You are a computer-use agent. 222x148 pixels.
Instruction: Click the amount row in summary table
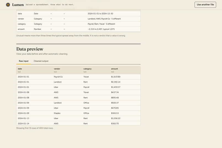pyautogui.click(x=78, y=29)
